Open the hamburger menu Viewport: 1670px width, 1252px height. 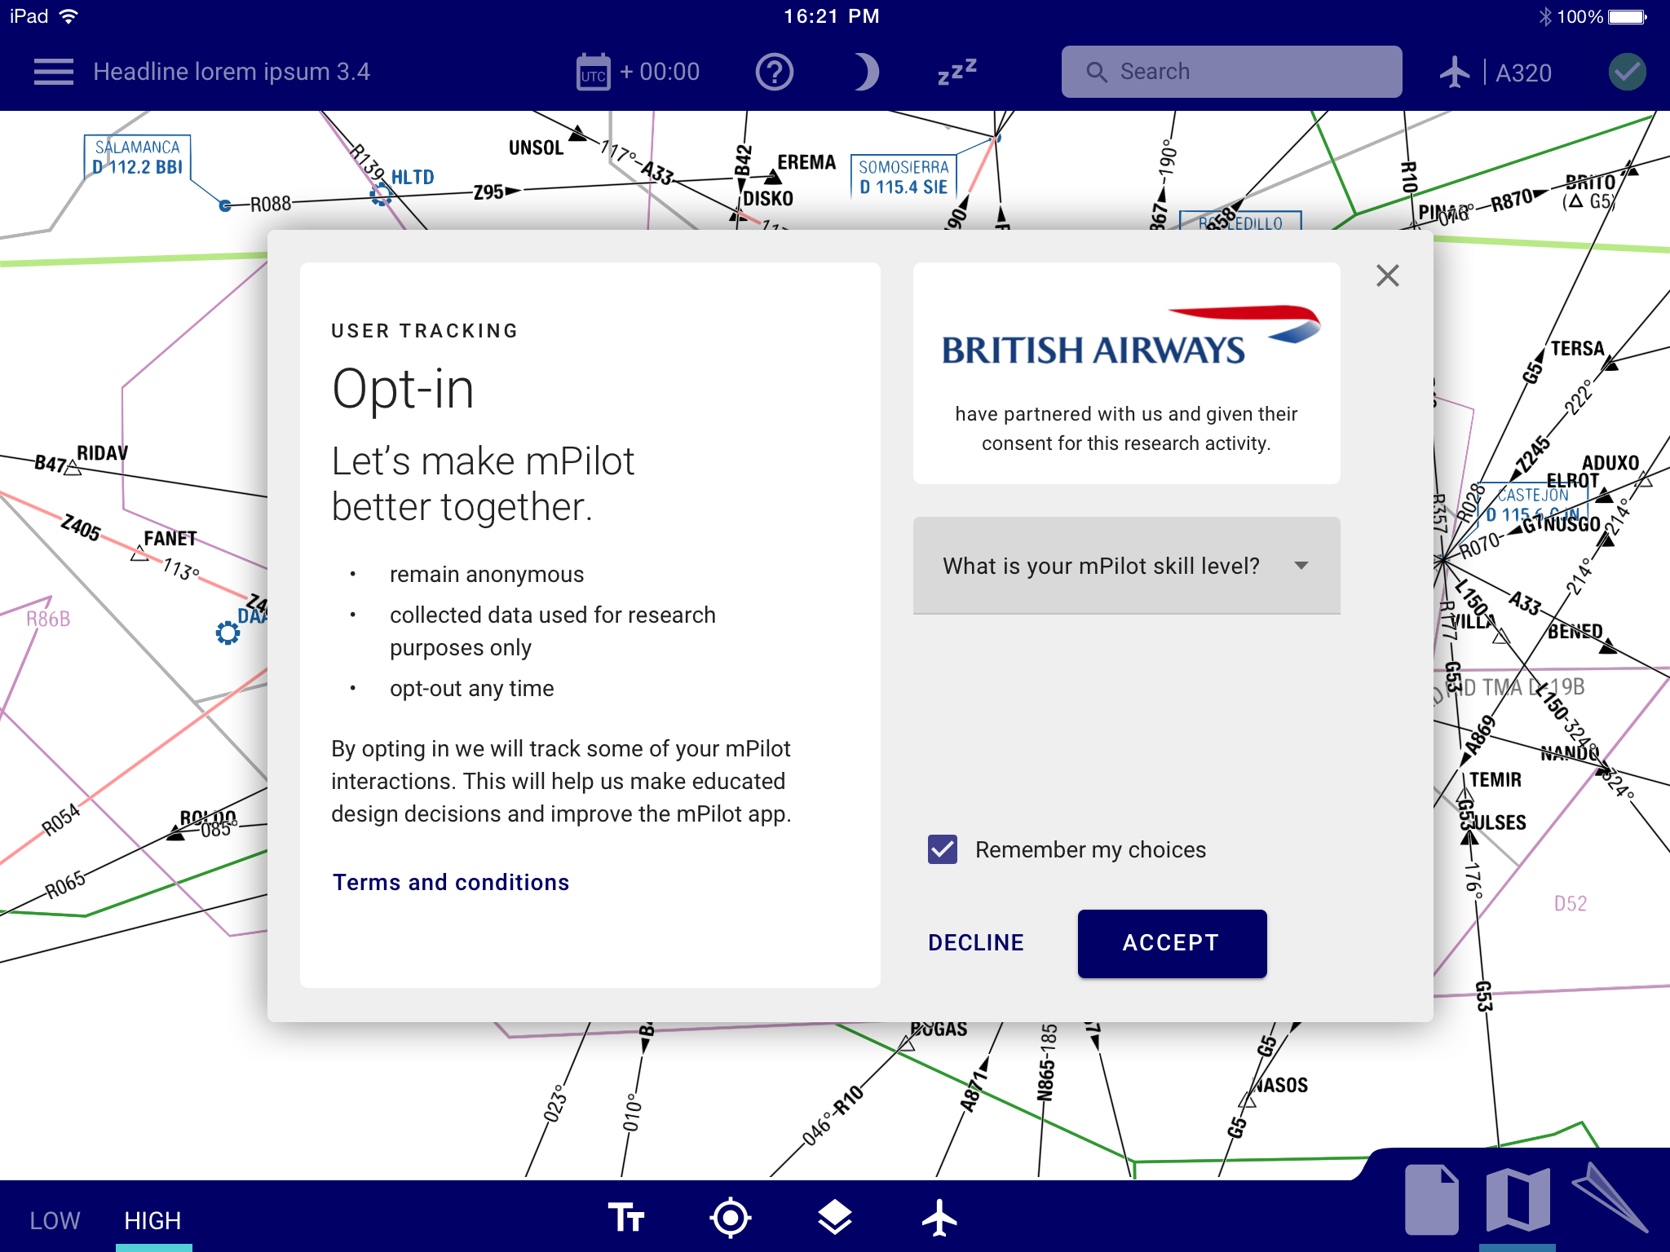54,72
